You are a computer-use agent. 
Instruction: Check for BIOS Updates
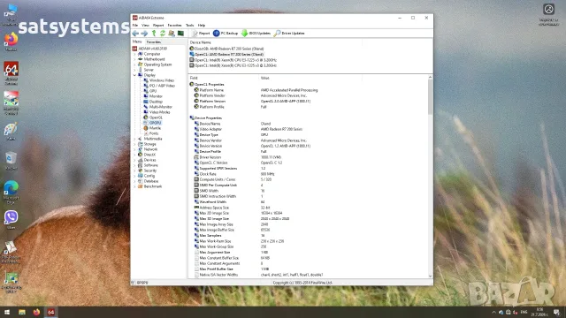point(256,34)
